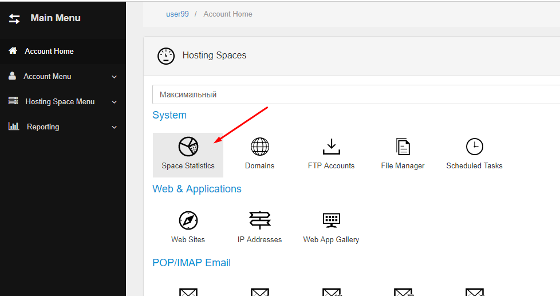
Task: Click the POP/IMAP Email heading link
Action: (191, 263)
